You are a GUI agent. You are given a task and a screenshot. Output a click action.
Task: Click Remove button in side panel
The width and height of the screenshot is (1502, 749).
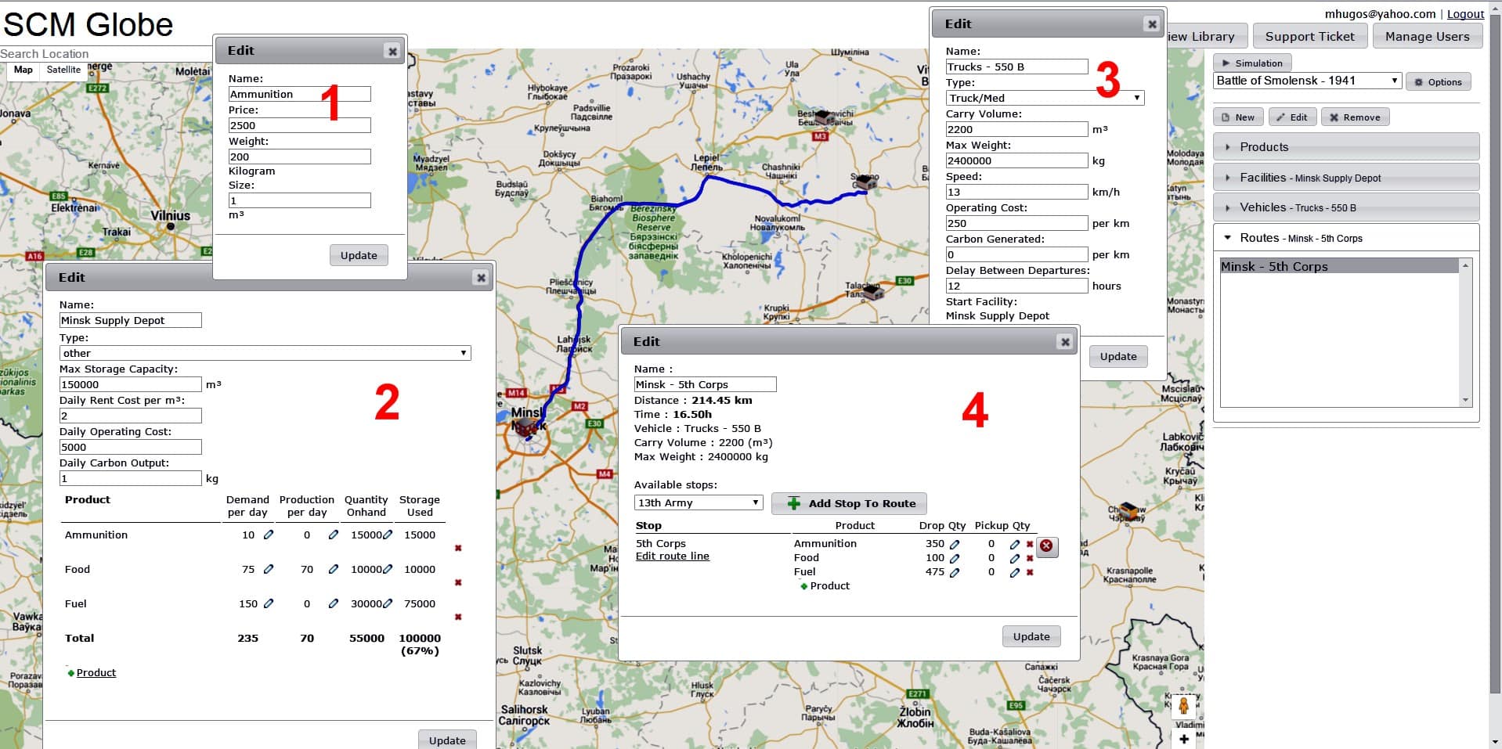click(x=1356, y=117)
